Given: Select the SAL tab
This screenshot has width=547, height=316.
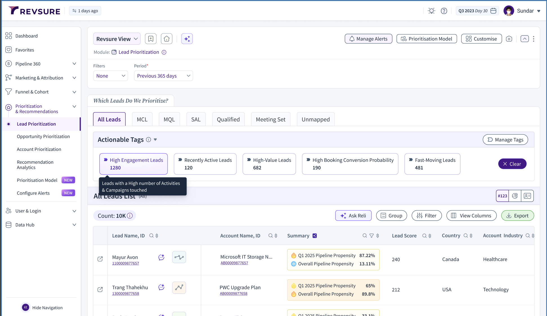Looking at the screenshot, I should 196,119.
